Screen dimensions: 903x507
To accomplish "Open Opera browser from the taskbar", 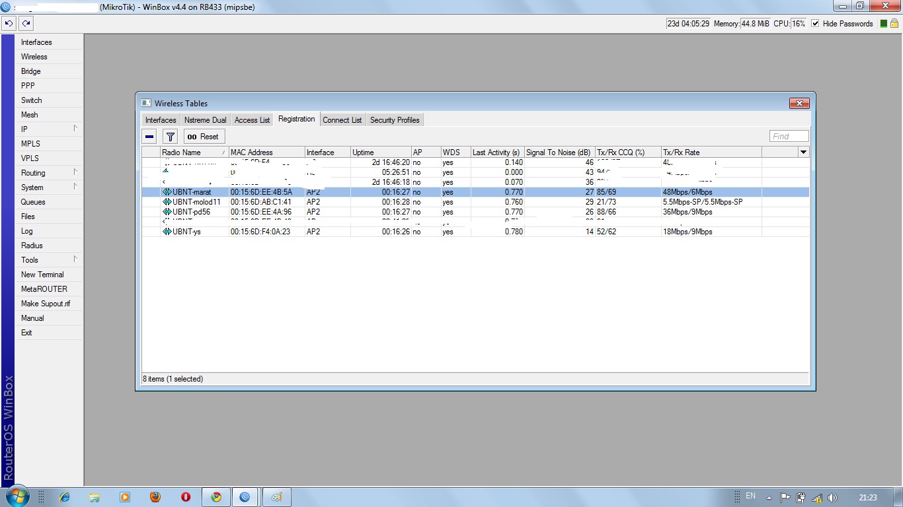I will point(186,497).
